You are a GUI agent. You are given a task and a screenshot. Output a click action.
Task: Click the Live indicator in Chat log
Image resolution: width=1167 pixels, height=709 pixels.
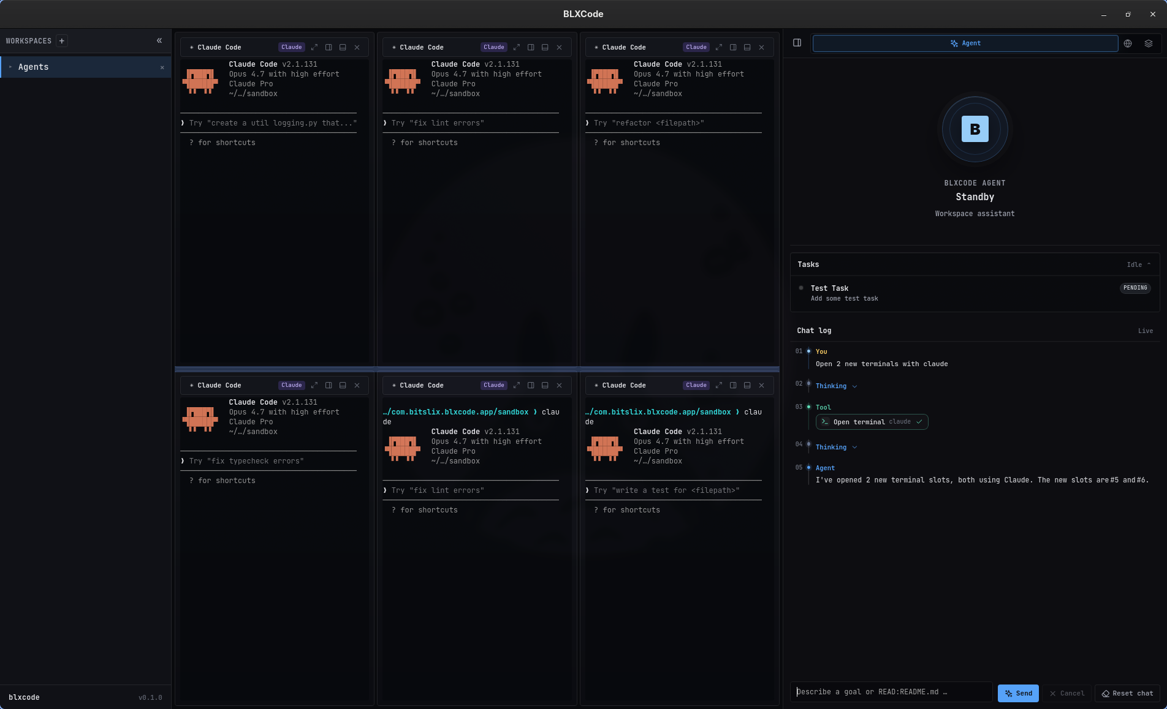tap(1146, 331)
